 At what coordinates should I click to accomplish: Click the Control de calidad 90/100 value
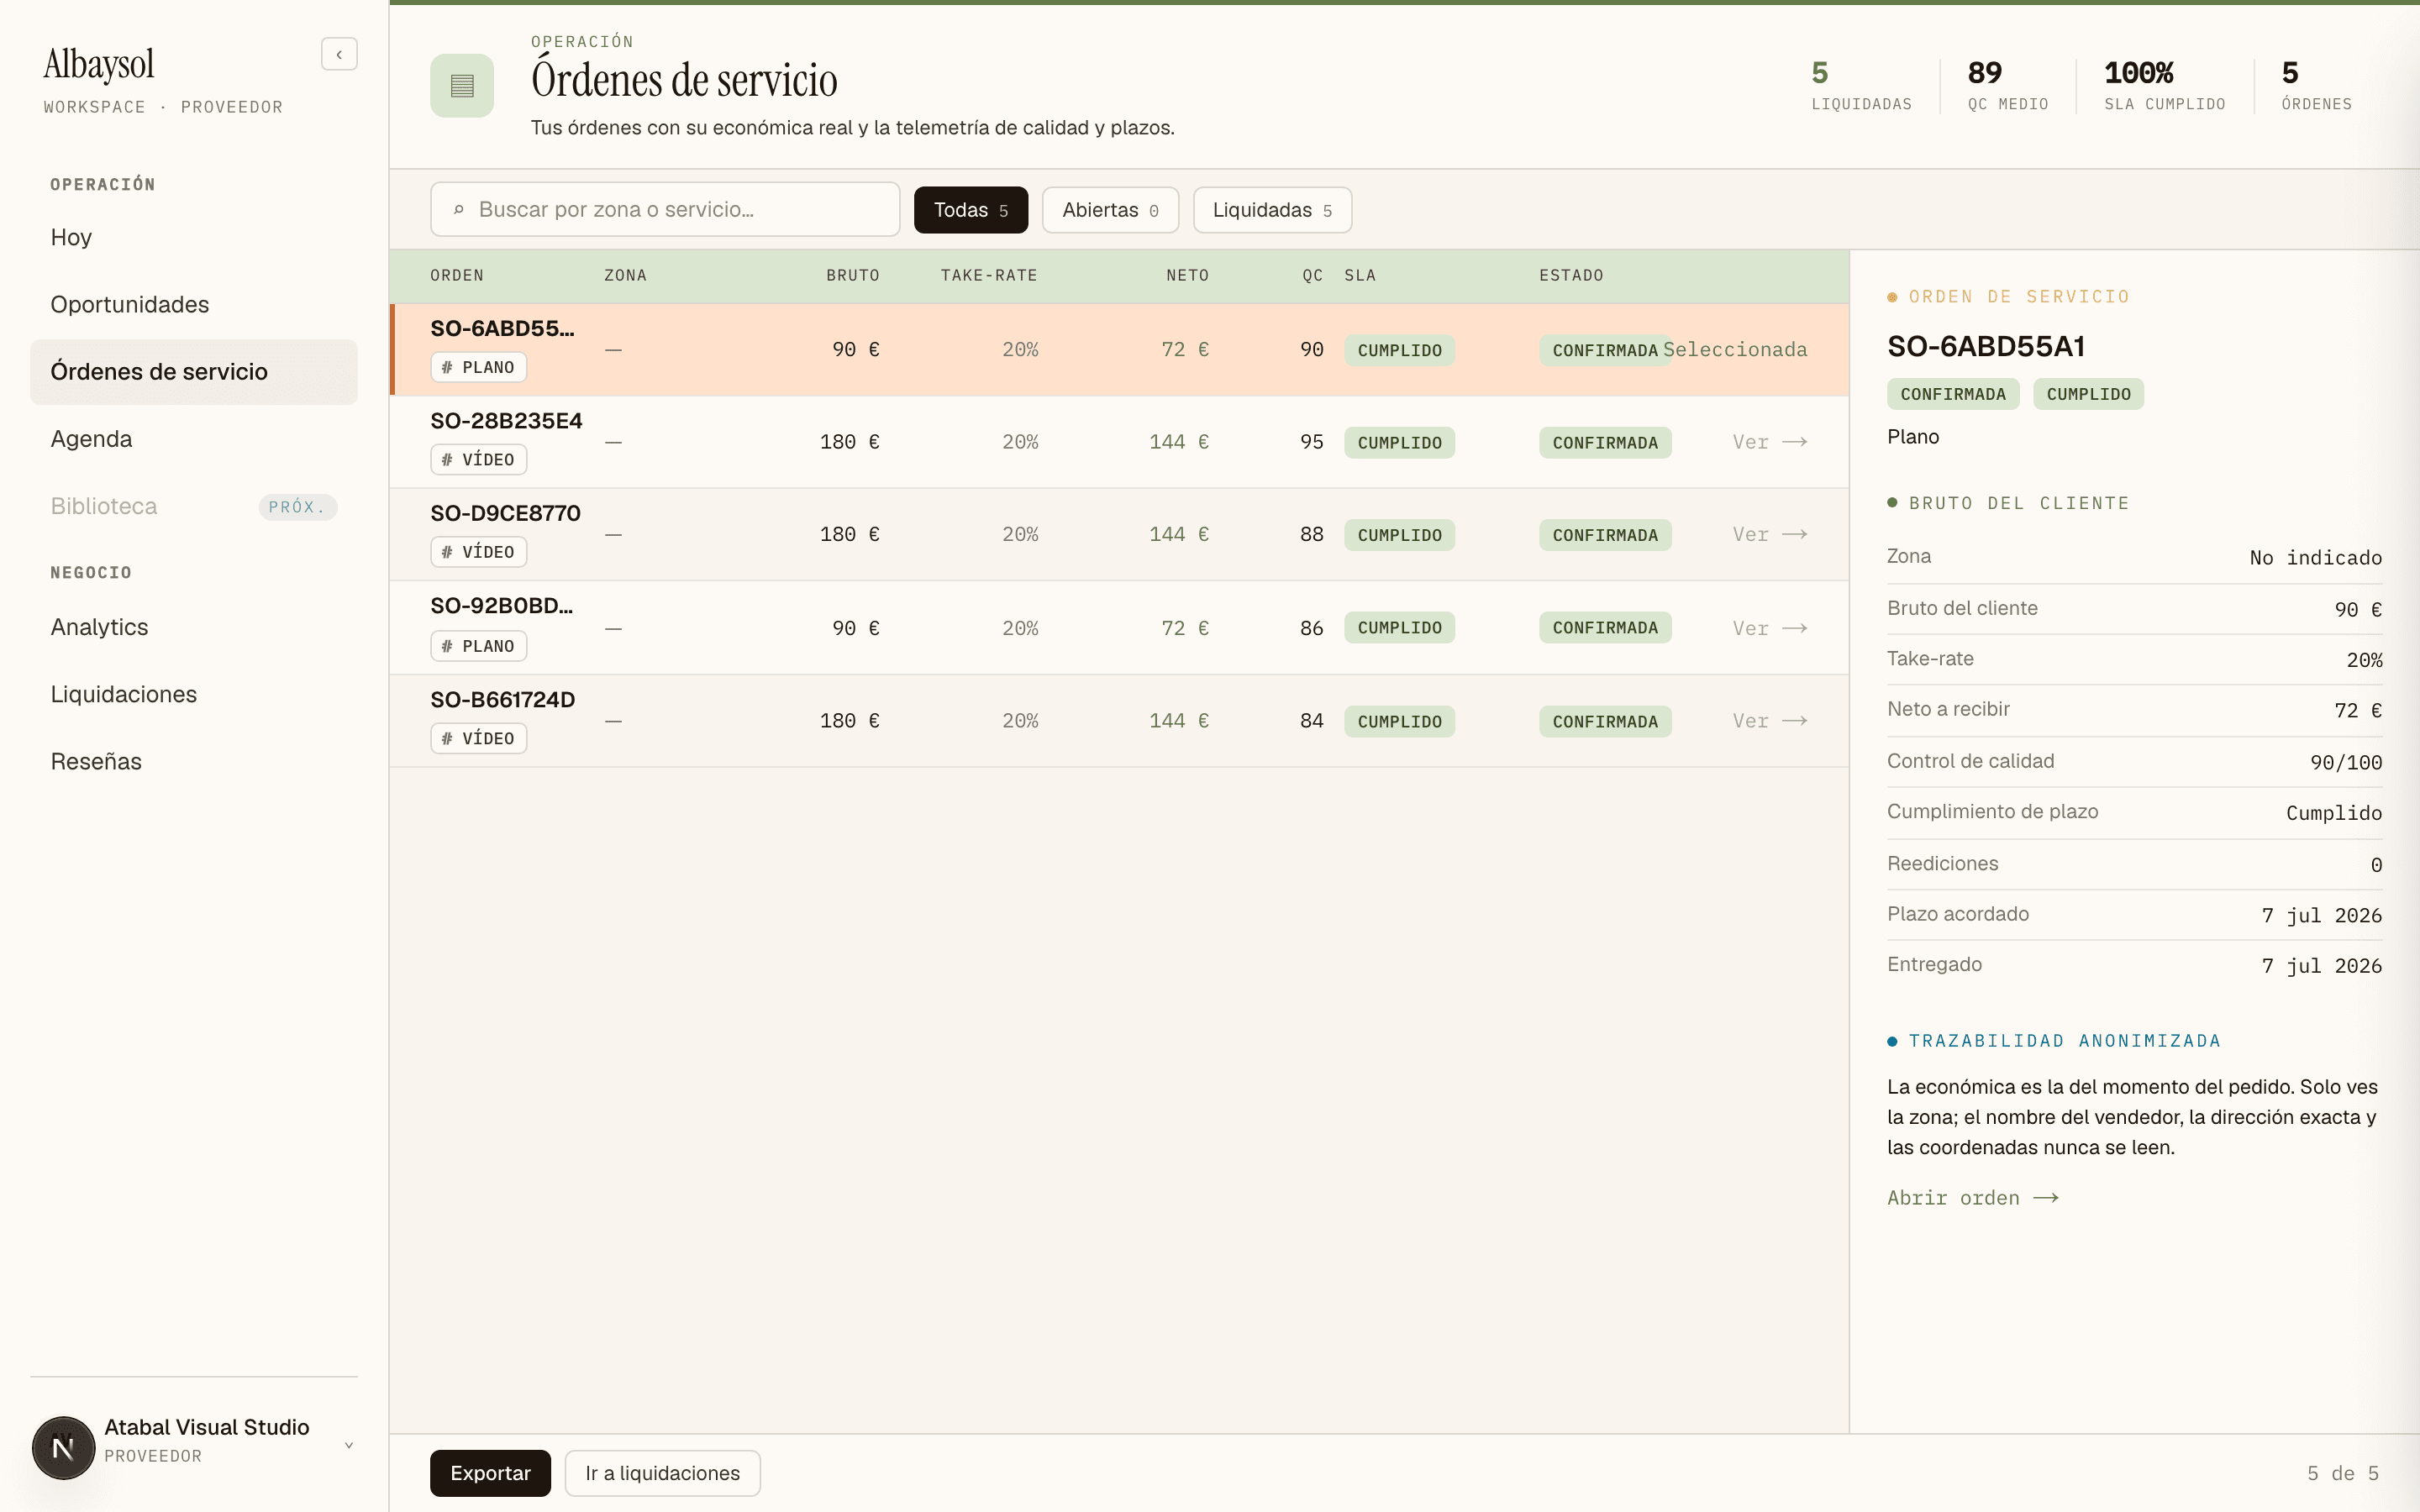click(2346, 762)
